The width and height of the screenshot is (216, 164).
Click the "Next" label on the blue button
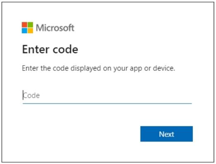(x=166, y=134)
